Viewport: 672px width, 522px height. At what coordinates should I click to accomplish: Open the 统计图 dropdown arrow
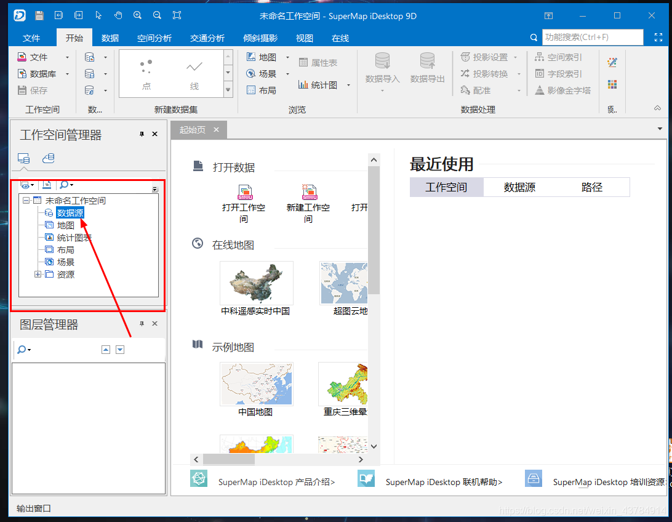(348, 86)
